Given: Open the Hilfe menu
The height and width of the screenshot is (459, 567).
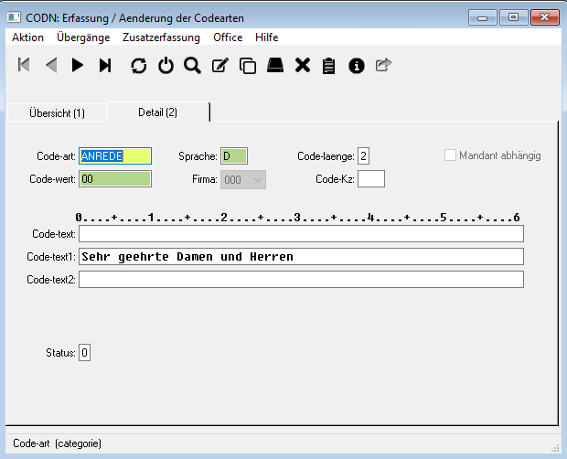Looking at the screenshot, I should 267,37.
